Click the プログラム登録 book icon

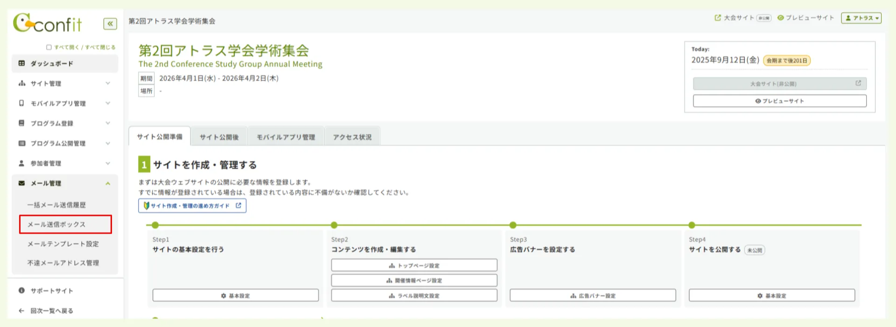point(21,123)
